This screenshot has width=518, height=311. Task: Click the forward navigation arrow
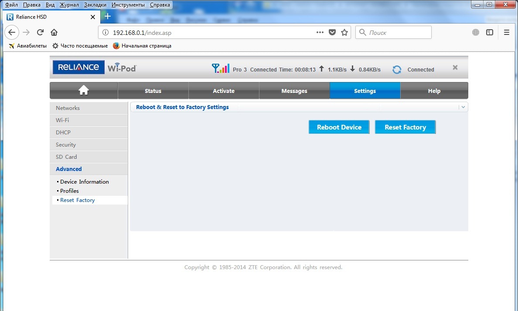click(26, 32)
